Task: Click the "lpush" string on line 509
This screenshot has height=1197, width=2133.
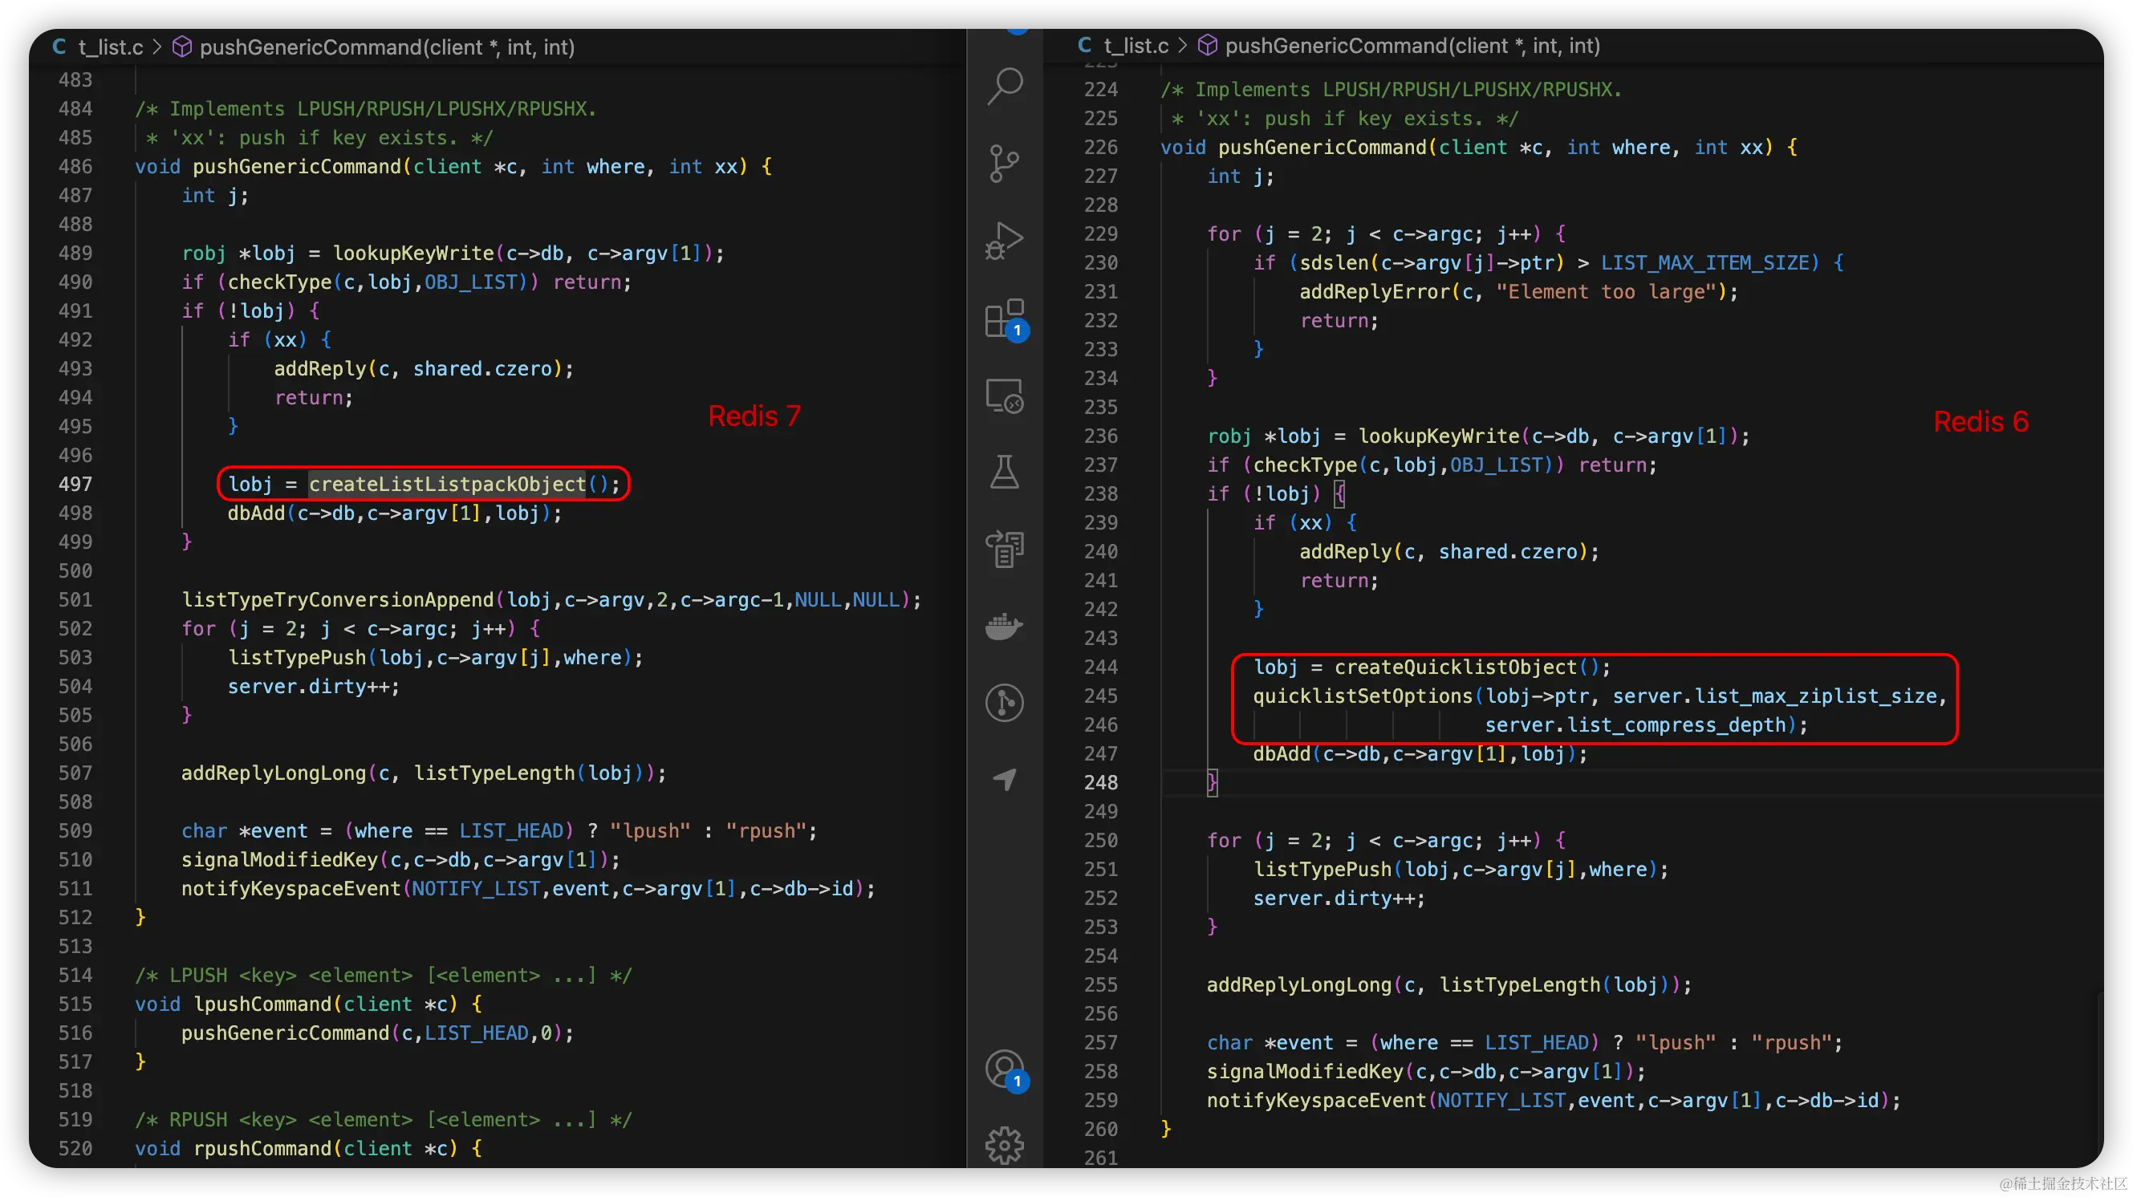Action: pyautogui.click(x=651, y=831)
